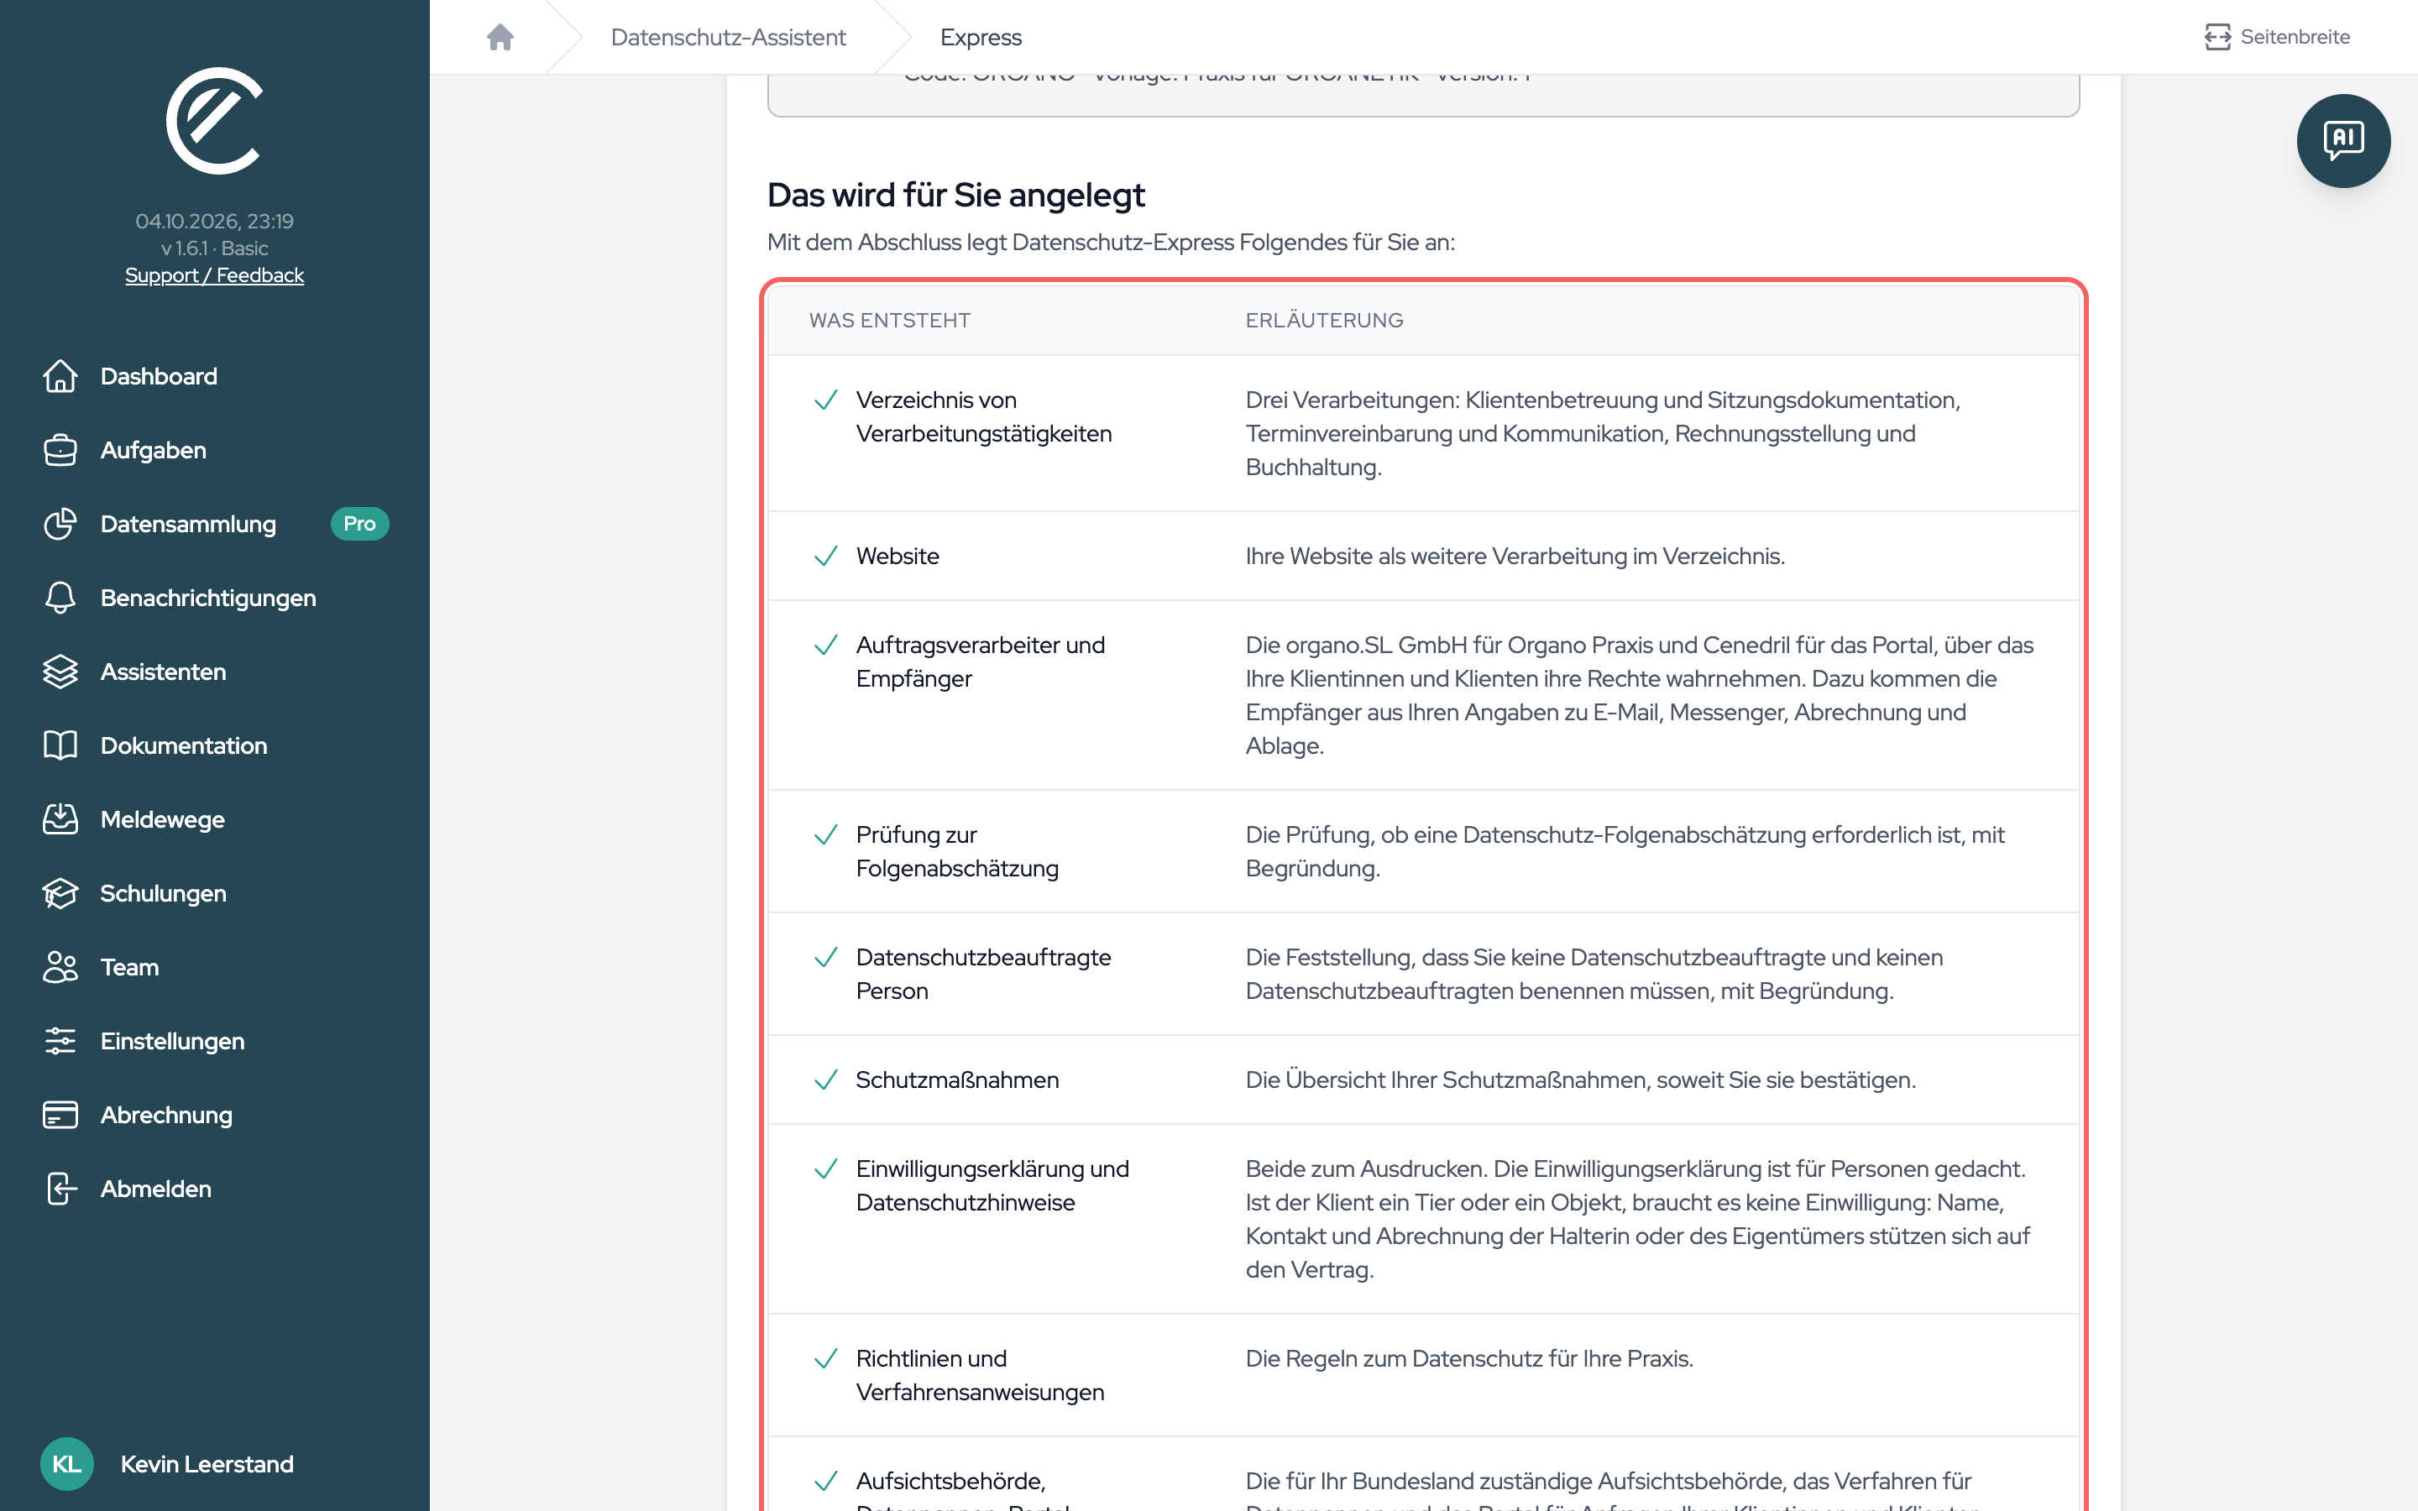
Task: Click 'Einwilligungserklärung und Datenschutzhinweise' row label
Action: pos(992,1185)
